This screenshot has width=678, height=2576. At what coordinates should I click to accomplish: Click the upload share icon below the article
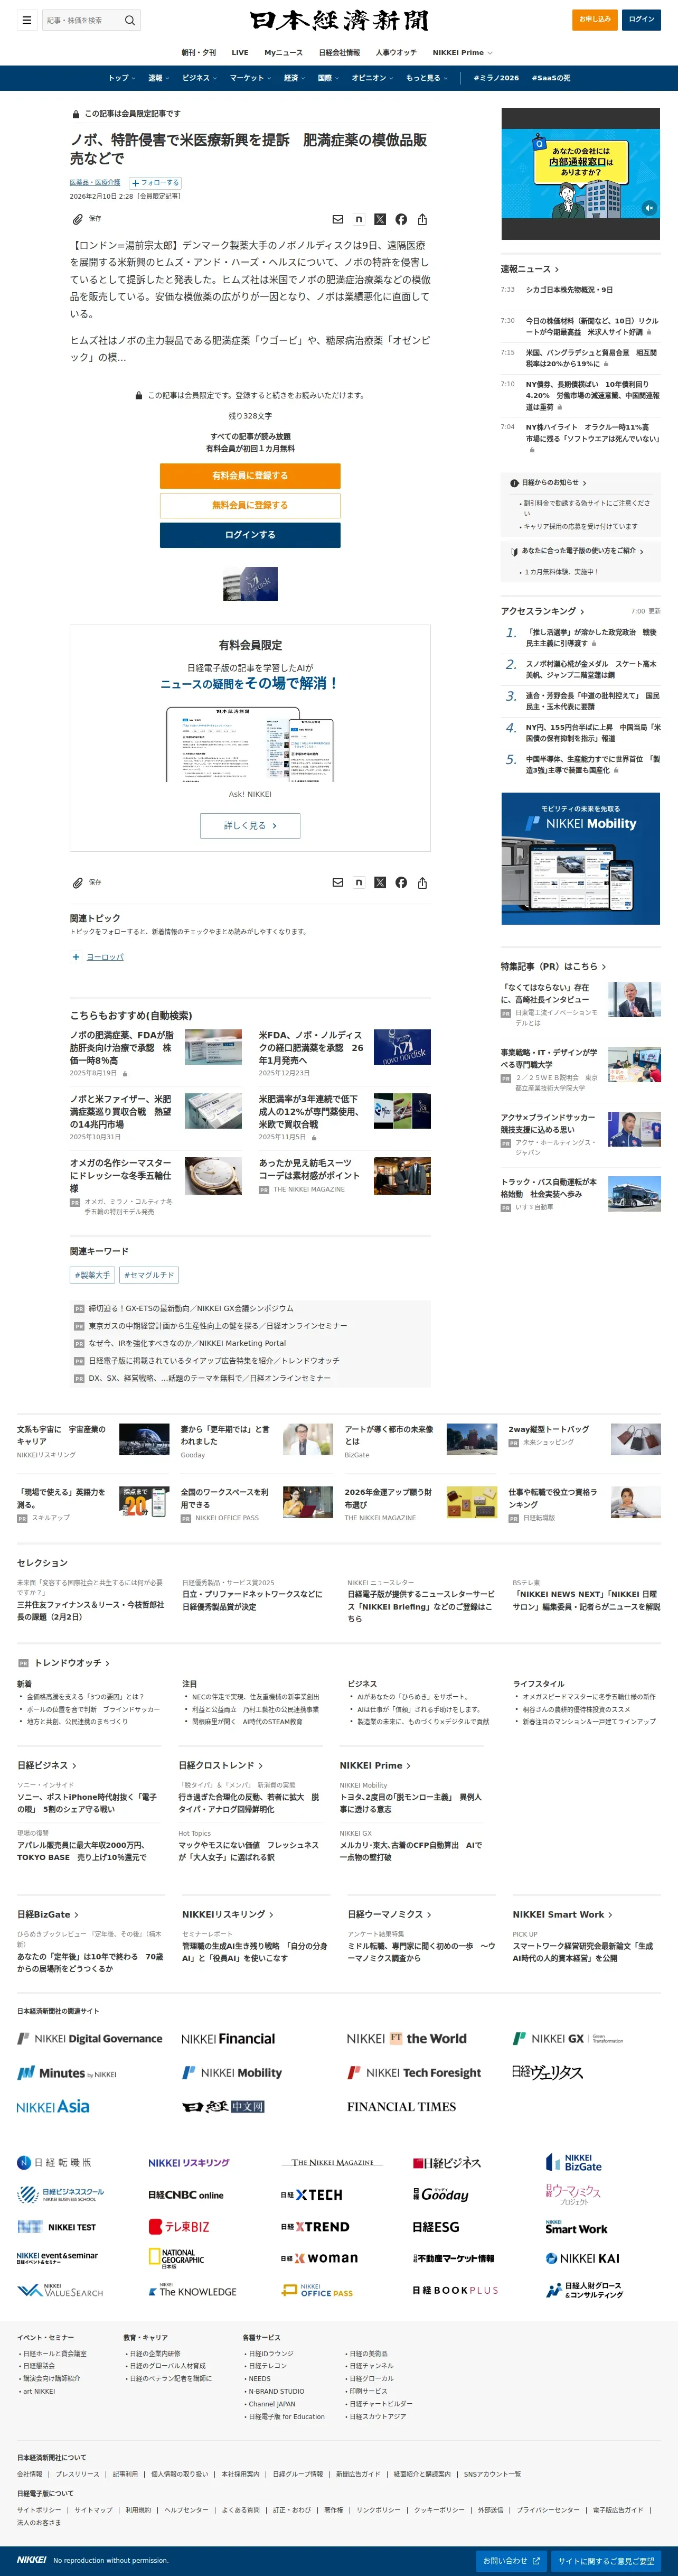coord(422,883)
